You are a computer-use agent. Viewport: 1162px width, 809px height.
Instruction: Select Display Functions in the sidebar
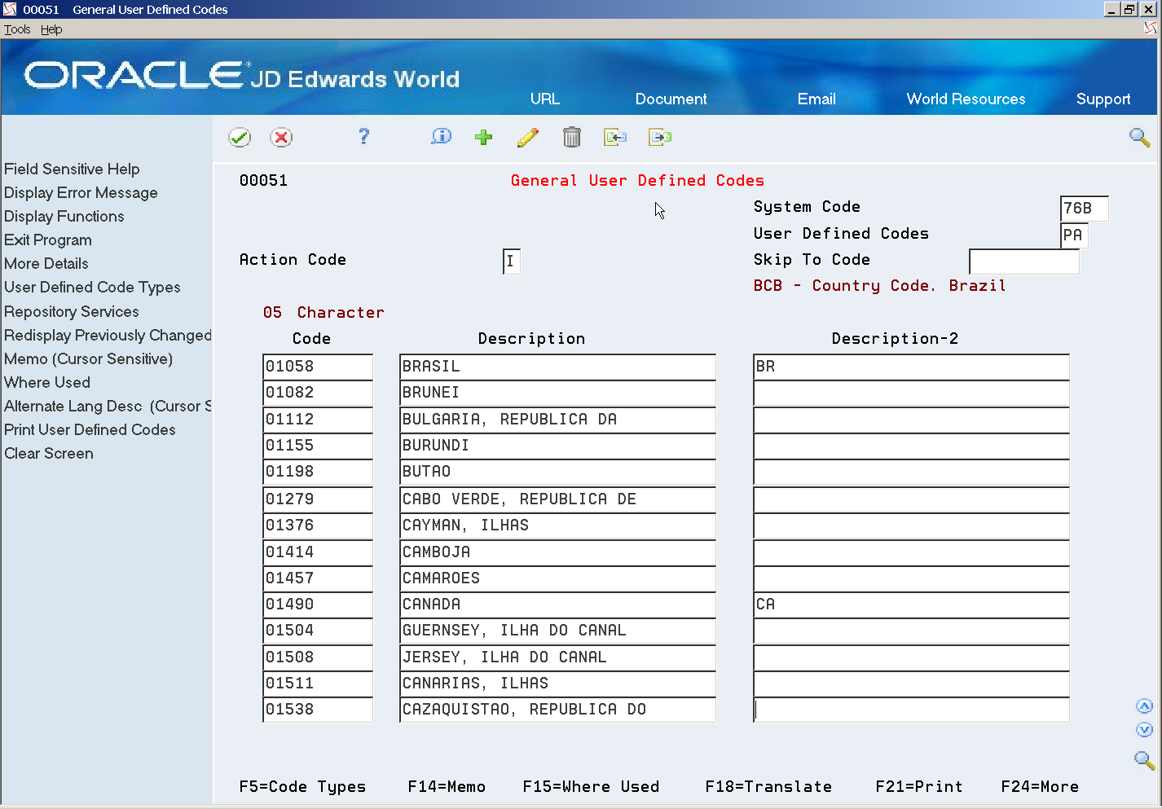point(64,216)
